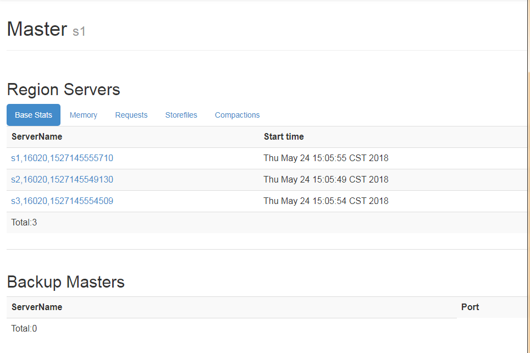Switch to the Memory tab
This screenshot has width=530, height=353.
point(83,115)
